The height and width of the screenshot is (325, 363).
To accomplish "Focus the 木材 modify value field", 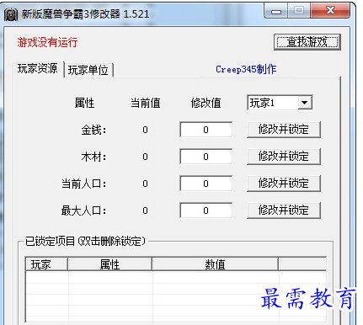I will pos(206,157).
